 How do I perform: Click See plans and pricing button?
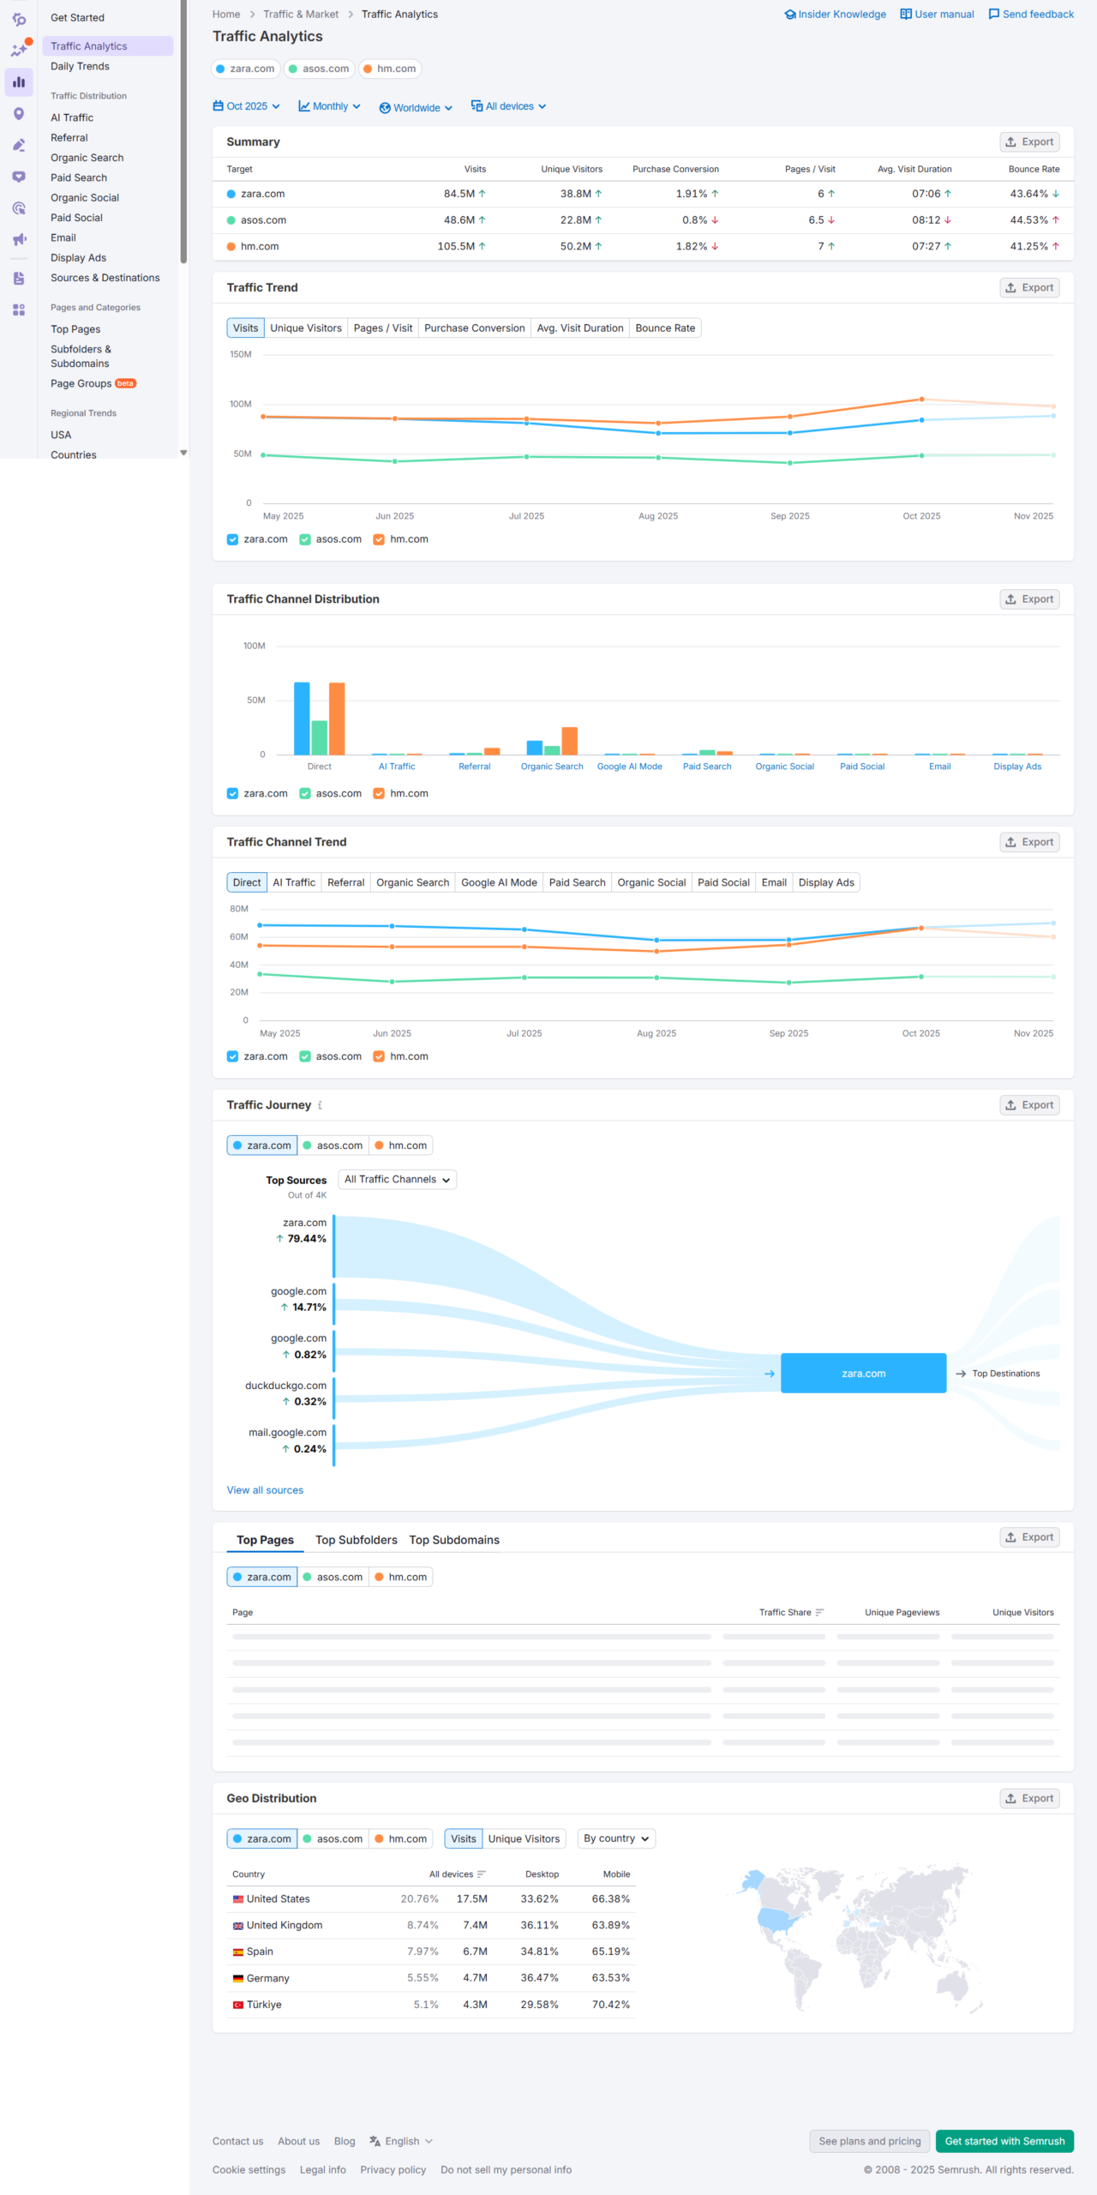coord(869,2141)
